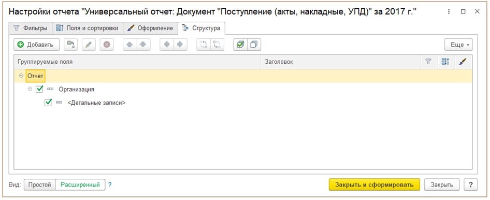
Task: Close the report settings window
Action: point(477,11)
